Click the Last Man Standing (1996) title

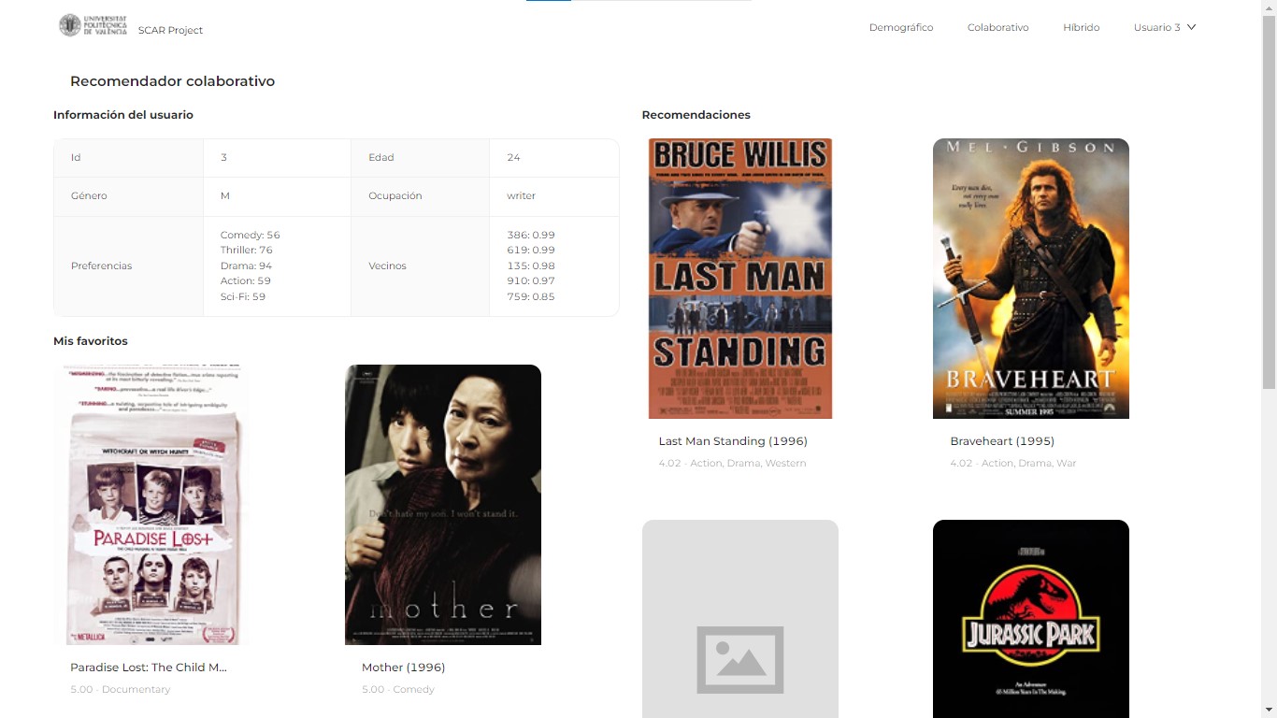(x=733, y=440)
